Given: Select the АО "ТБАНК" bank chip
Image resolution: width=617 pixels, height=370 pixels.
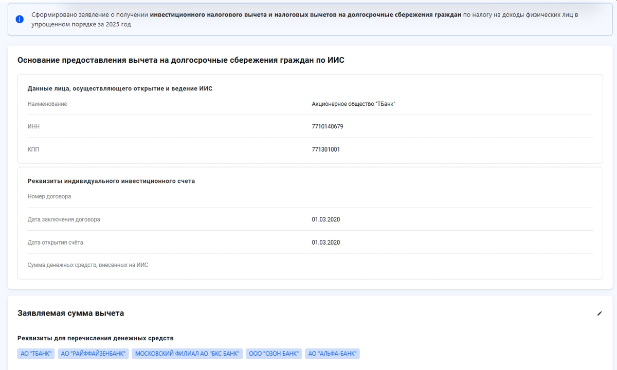Looking at the screenshot, I should pyautogui.click(x=34, y=354).
